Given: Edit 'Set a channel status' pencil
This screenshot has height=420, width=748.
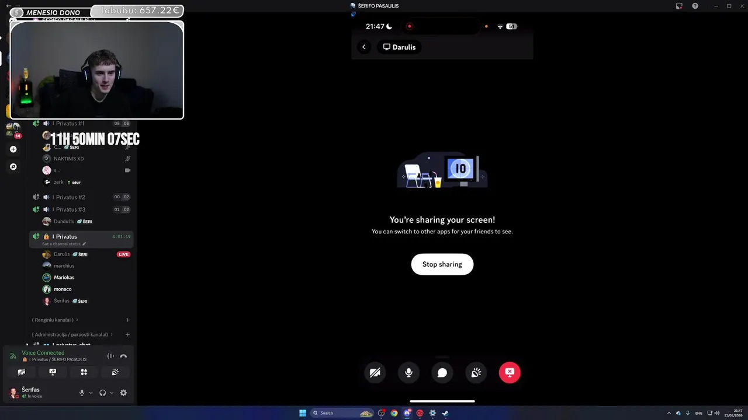Looking at the screenshot, I should 84,244.
